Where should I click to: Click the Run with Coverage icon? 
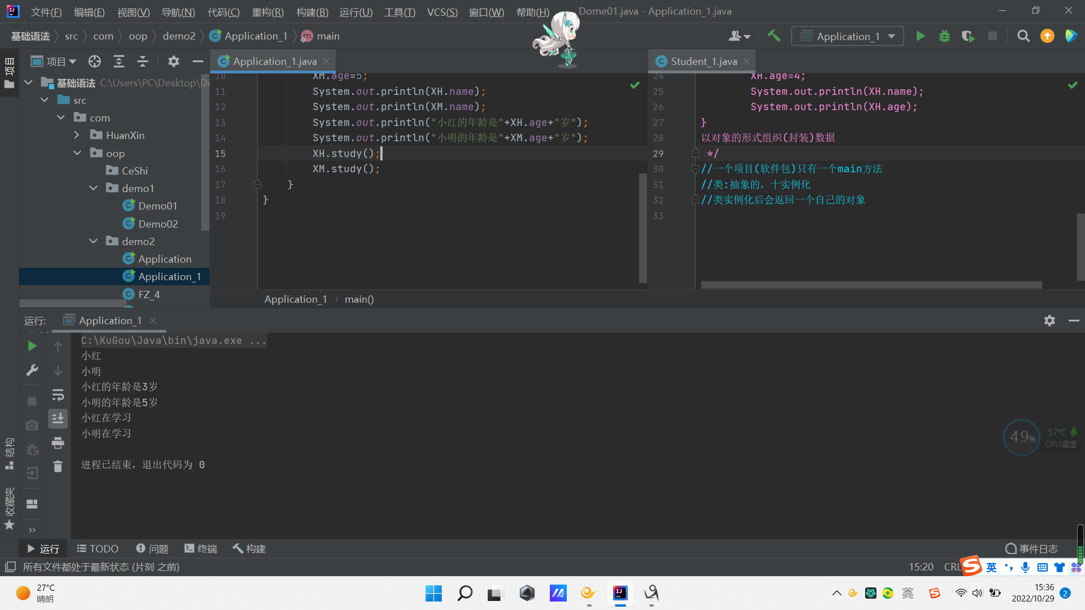click(x=968, y=36)
